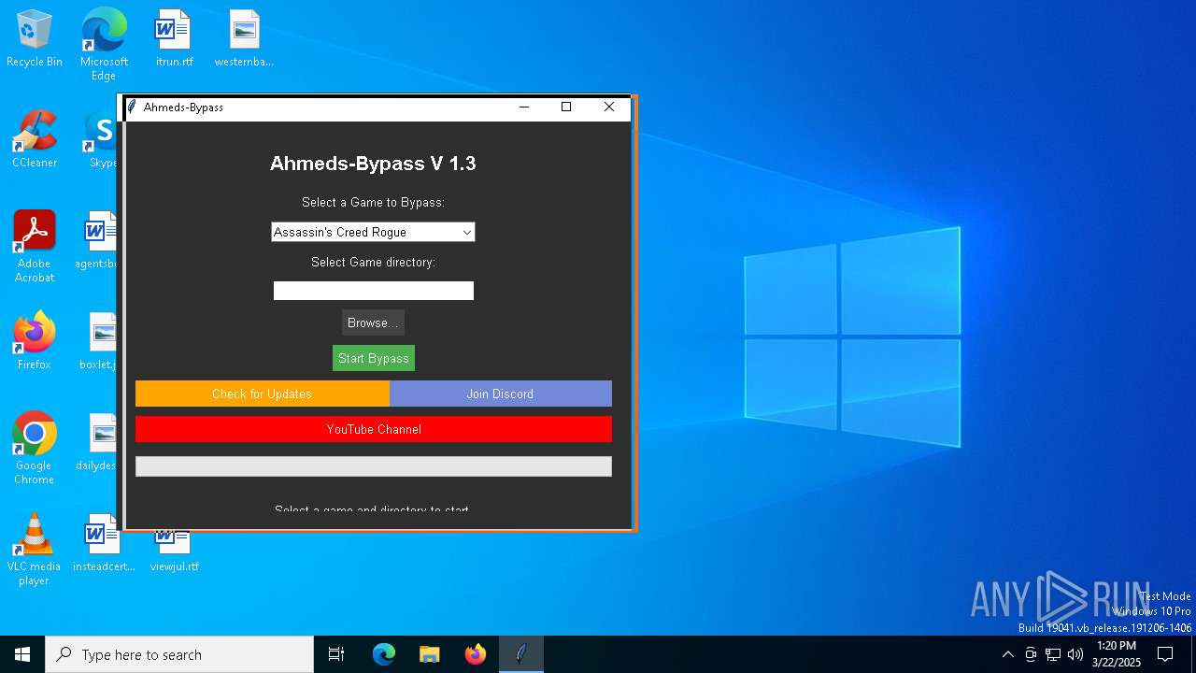This screenshot has width=1196, height=673.
Task: Open CCleaner desktop shortcut
Action: coord(35,139)
